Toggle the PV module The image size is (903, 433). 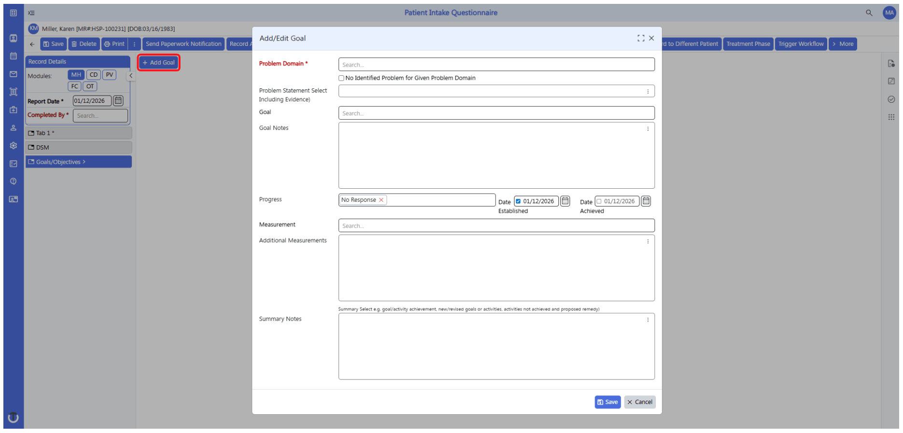point(110,75)
